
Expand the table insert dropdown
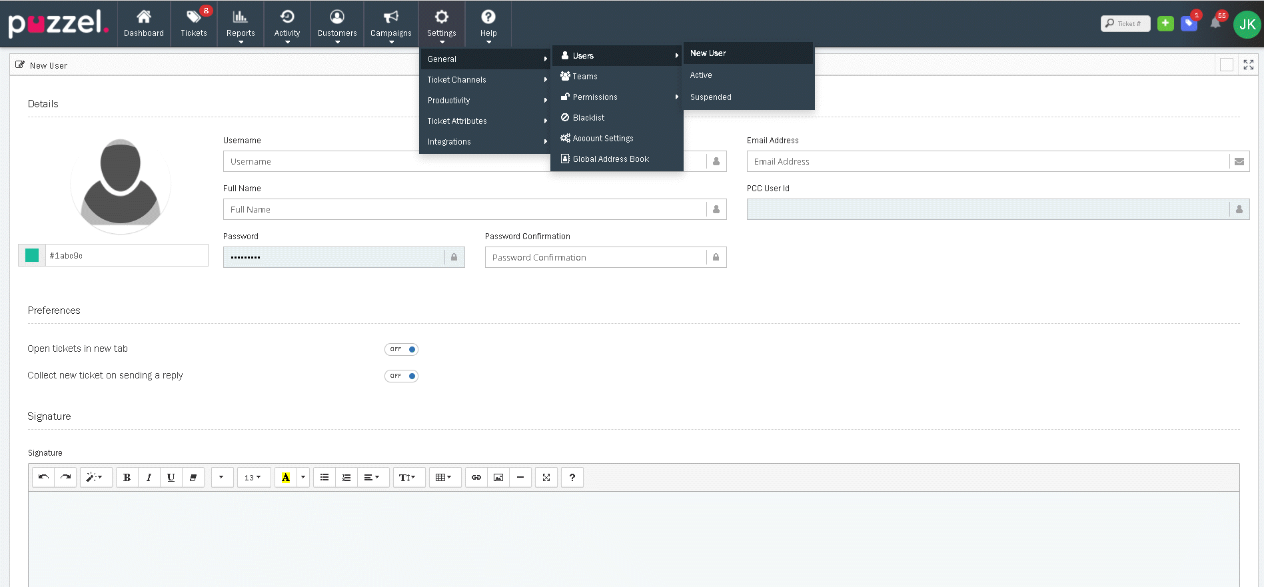(444, 477)
